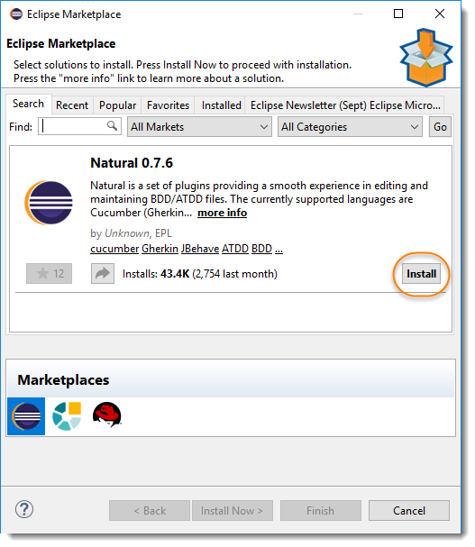Click the Install button for Natural 0.7.6
This screenshot has height=547, width=475.
click(x=421, y=274)
